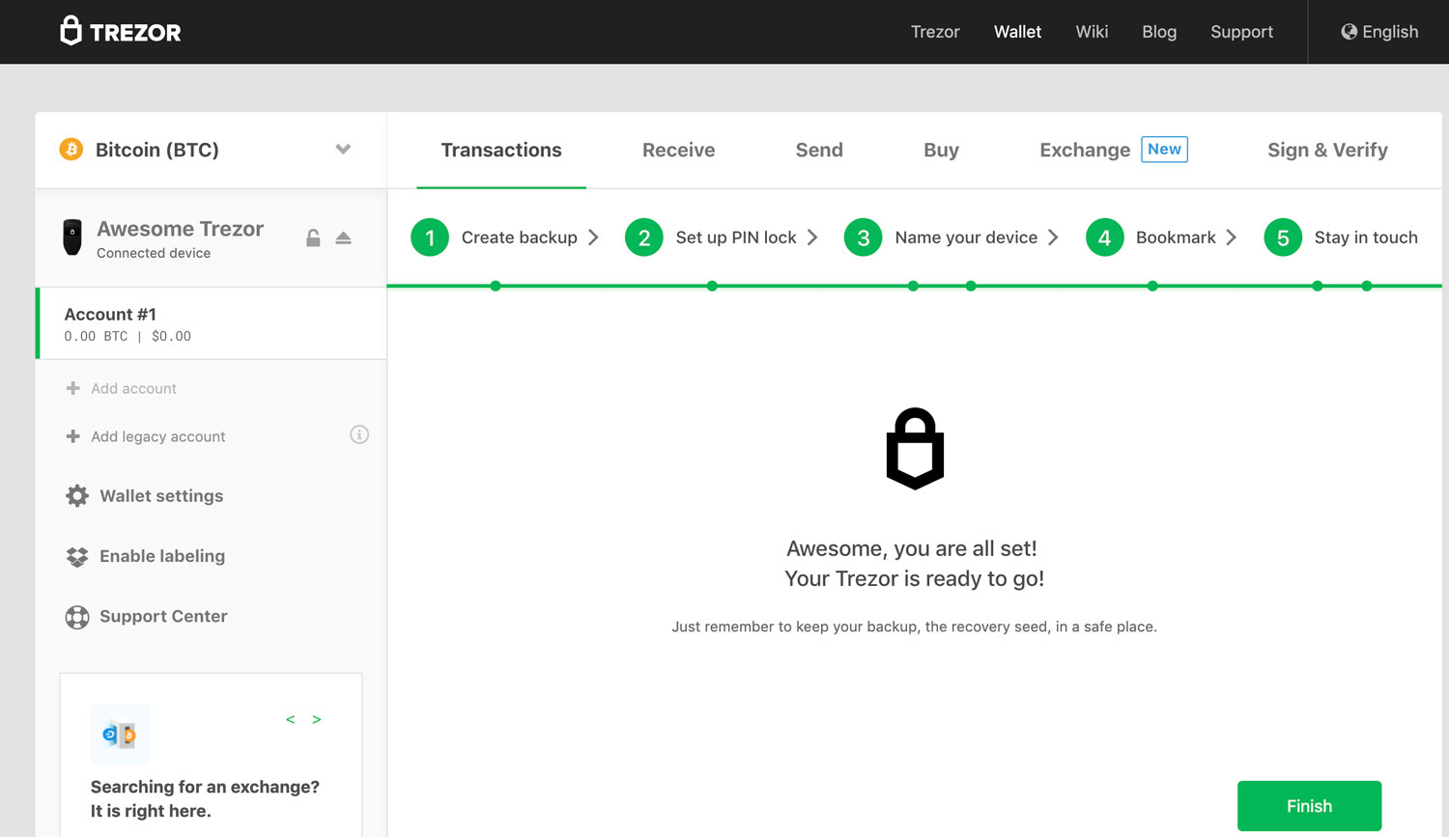The image size is (1449, 837).
Task: Eject the Awesome Trezor device
Action: [343, 237]
